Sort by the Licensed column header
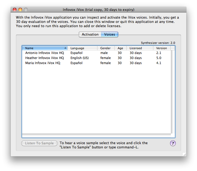 tap(140, 48)
